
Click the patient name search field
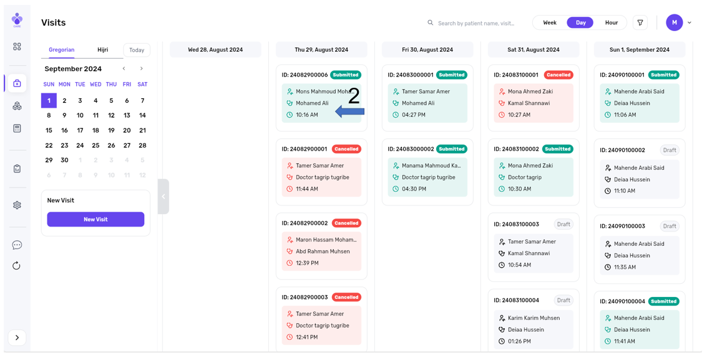(x=476, y=23)
